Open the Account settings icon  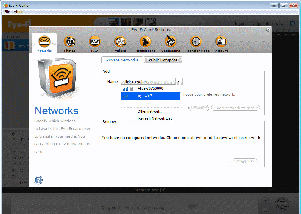pos(221,41)
